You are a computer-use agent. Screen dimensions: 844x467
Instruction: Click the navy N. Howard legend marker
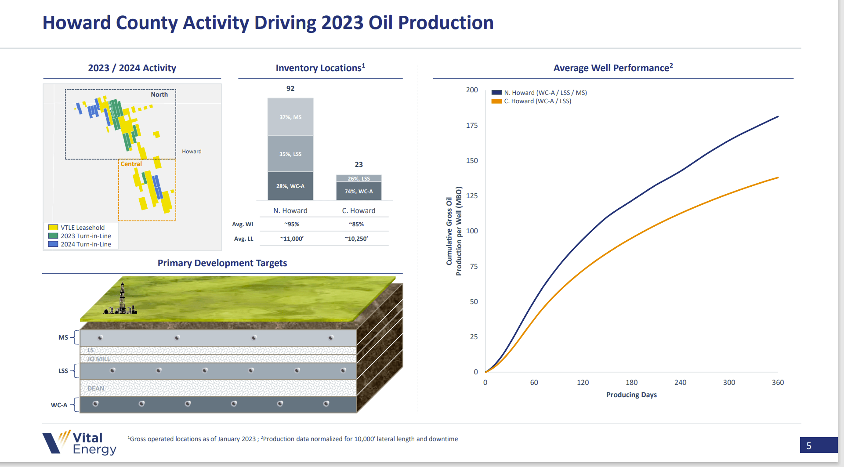click(x=496, y=93)
